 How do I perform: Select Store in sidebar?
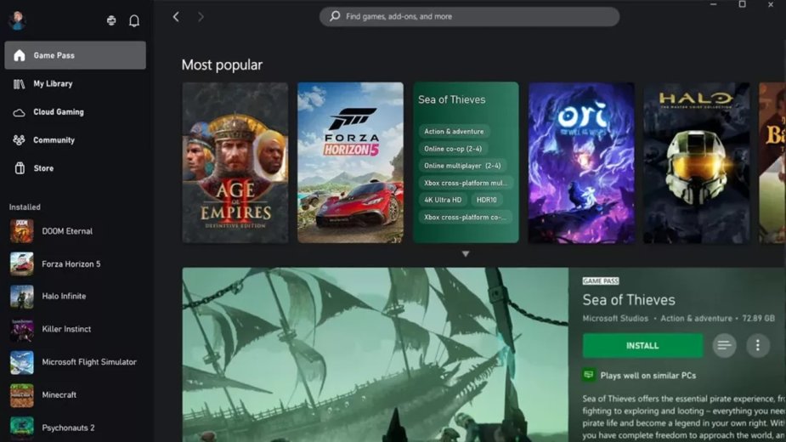click(x=75, y=168)
